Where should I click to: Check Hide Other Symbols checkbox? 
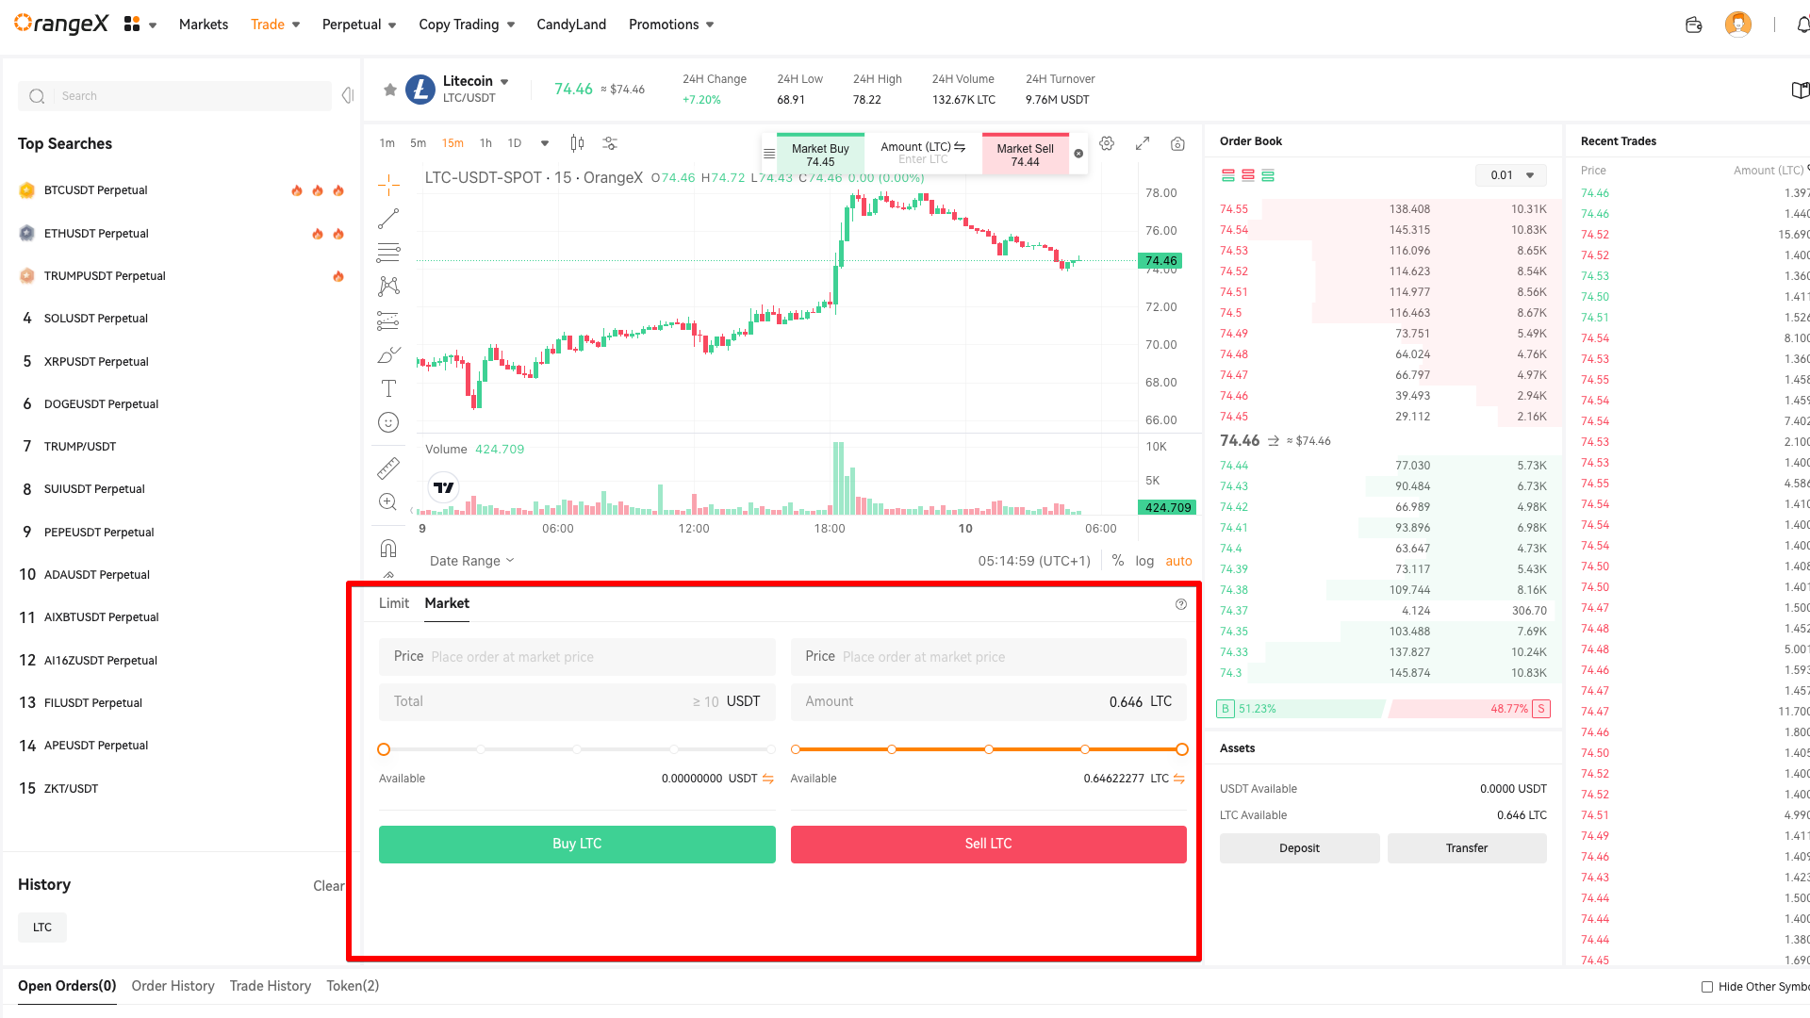[1707, 987]
